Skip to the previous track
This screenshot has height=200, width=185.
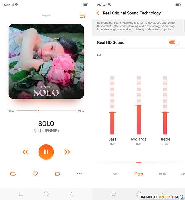pos(25,152)
